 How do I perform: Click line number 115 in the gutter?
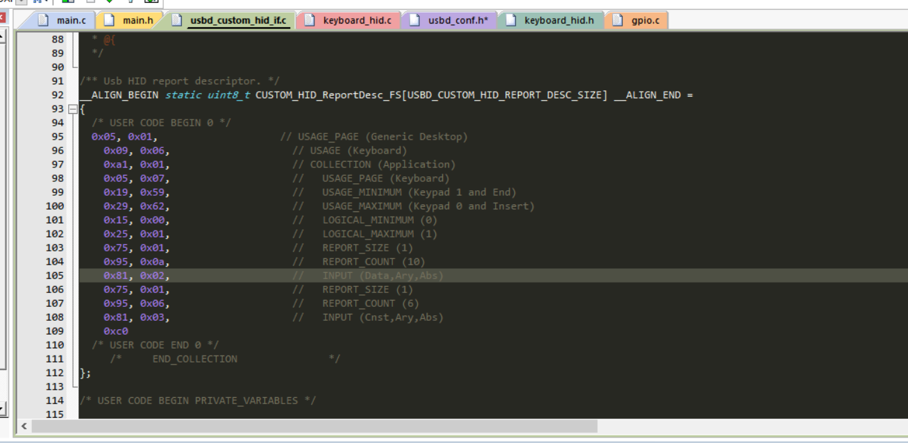pyautogui.click(x=54, y=415)
